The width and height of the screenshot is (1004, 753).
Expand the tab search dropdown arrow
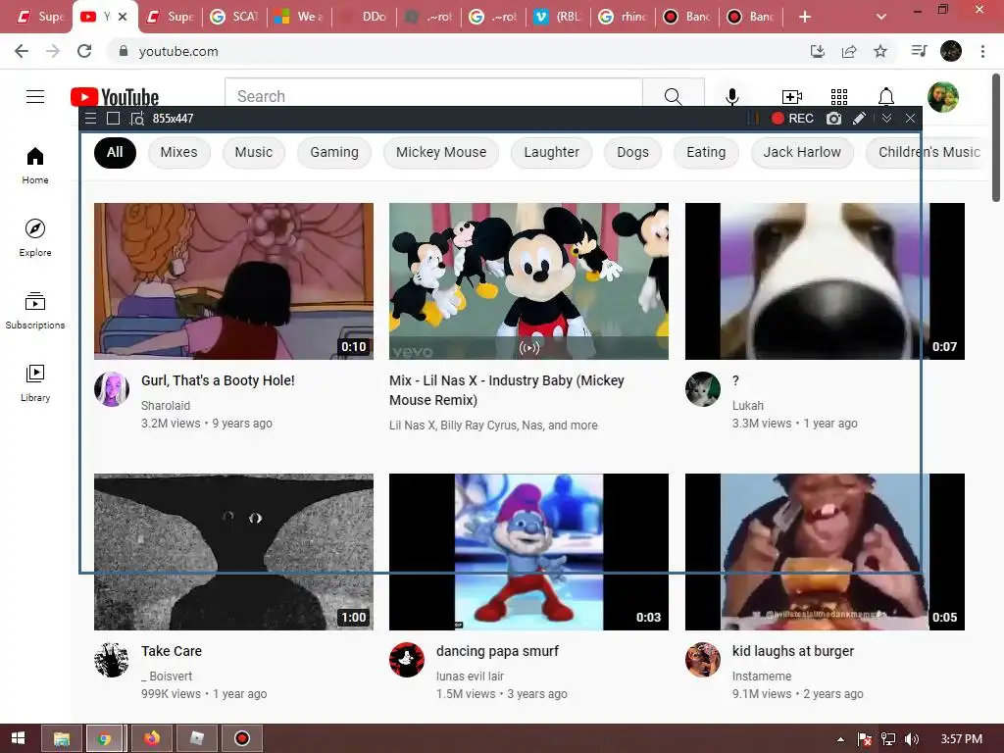[881, 17]
